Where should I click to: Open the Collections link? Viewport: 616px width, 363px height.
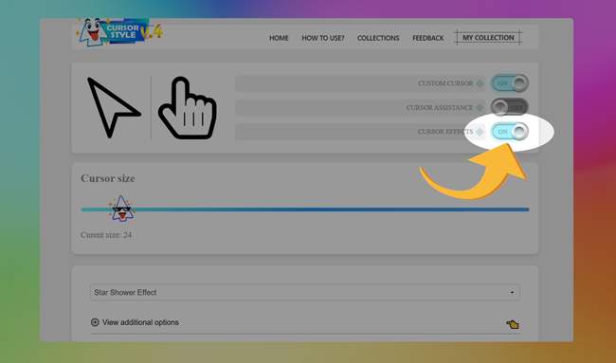pos(378,38)
